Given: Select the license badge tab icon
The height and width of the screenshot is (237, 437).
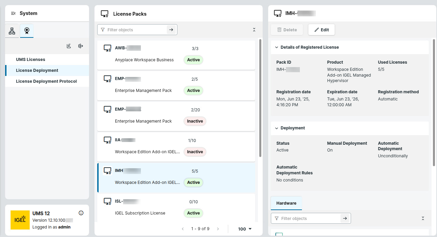Looking at the screenshot, I should point(27,31).
